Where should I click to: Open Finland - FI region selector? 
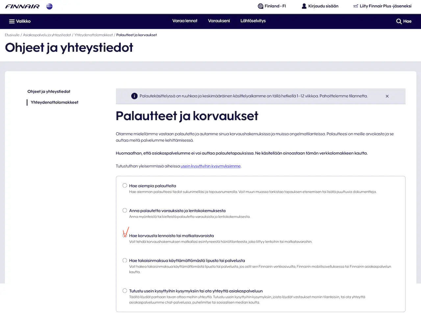click(272, 6)
